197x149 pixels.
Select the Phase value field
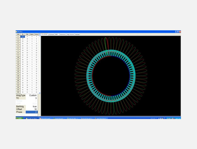tap(32, 112)
